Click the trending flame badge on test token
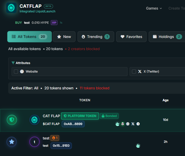The height and width of the screenshot is (156, 185). [x=55, y=138]
